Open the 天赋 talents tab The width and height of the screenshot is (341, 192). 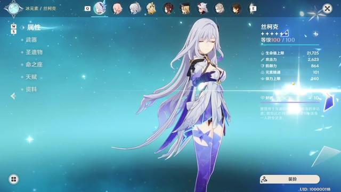click(x=31, y=77)
